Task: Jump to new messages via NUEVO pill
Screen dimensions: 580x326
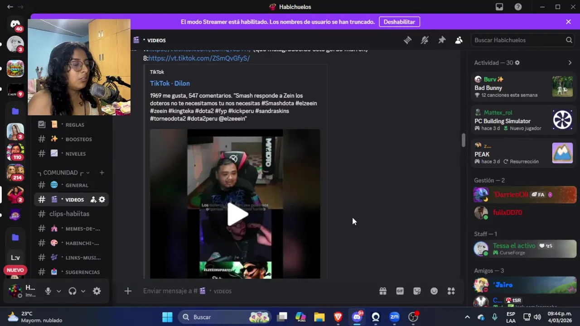Action: click(x=15, y=270)
